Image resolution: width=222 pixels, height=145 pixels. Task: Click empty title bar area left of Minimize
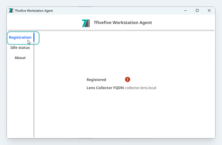pos(117,11)
